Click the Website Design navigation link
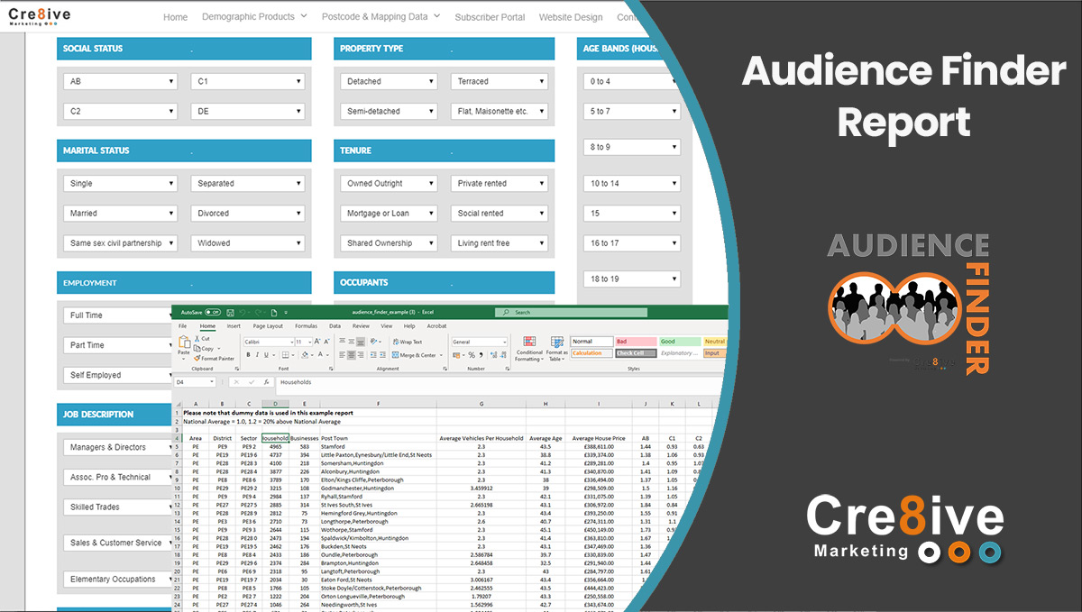1082x612 pixels. click(x=571, y=17)
